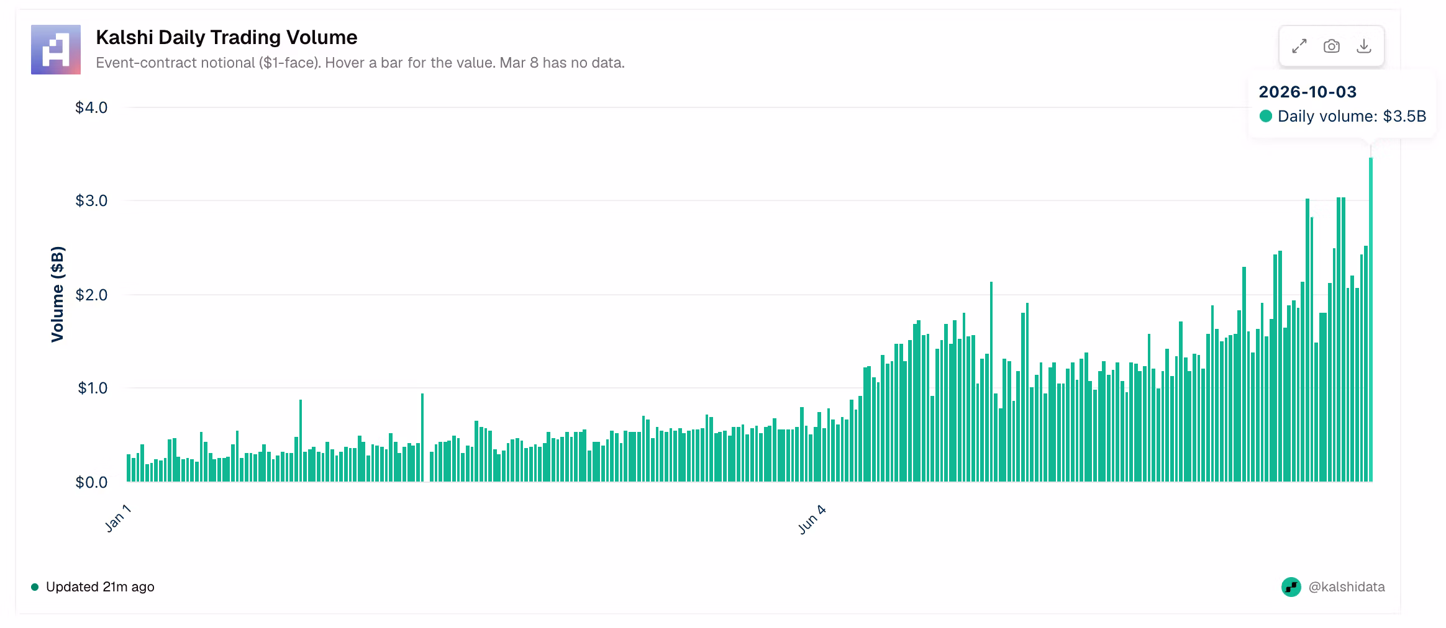Click the expand chart fullscreen icon
The width and height of the screenshot is (1446, 628).
(1299, 46)
